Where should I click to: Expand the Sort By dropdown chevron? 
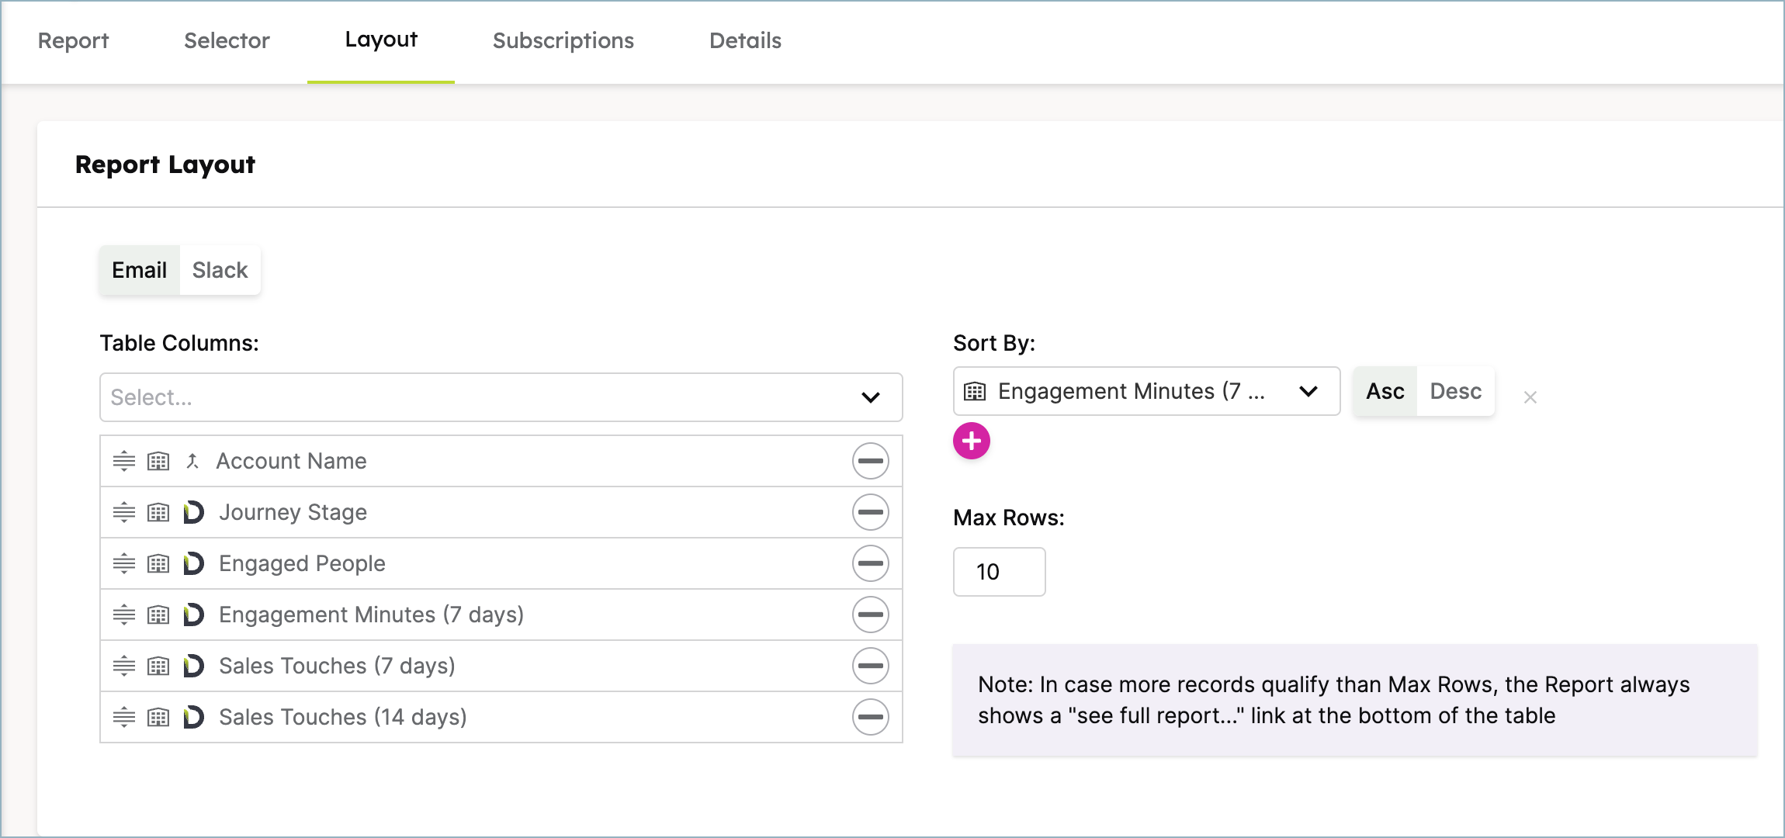click(x=1308, y=391)
